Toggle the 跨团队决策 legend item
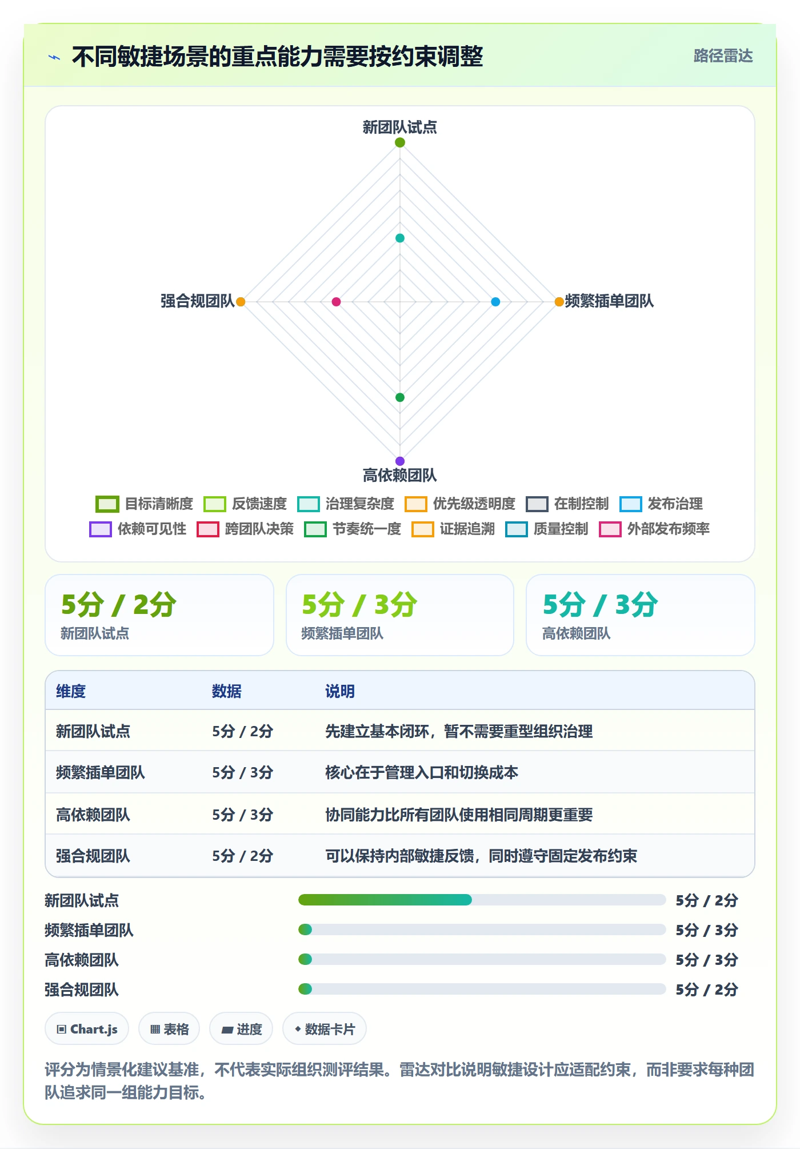Viewport: 800px width, 1149px height. [245, 529]
